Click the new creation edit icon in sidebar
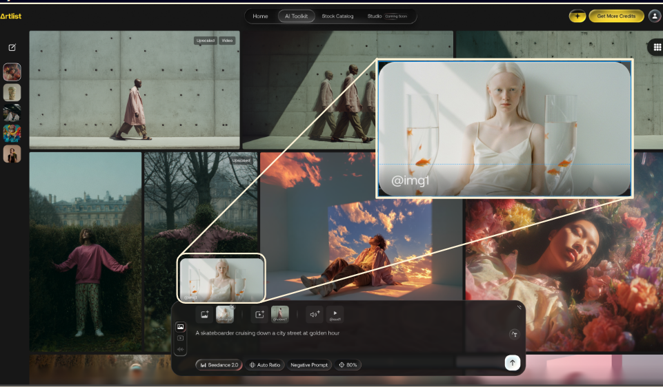The image size is (663, 387). click(x=12, y=48)
